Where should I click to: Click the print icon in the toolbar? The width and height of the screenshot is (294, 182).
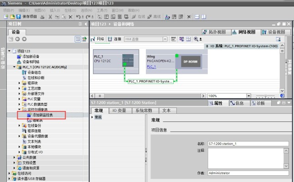click(x=42, y=17)
